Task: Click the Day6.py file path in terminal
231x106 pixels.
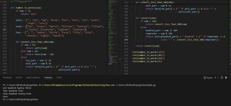Action: pos(136,85)
